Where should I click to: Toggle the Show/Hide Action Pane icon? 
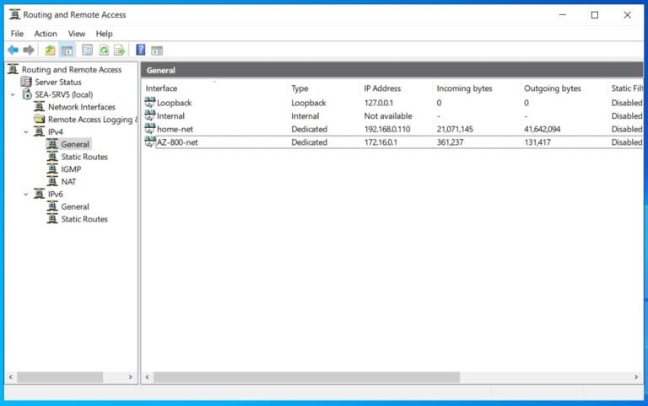[x=157, y=51]
